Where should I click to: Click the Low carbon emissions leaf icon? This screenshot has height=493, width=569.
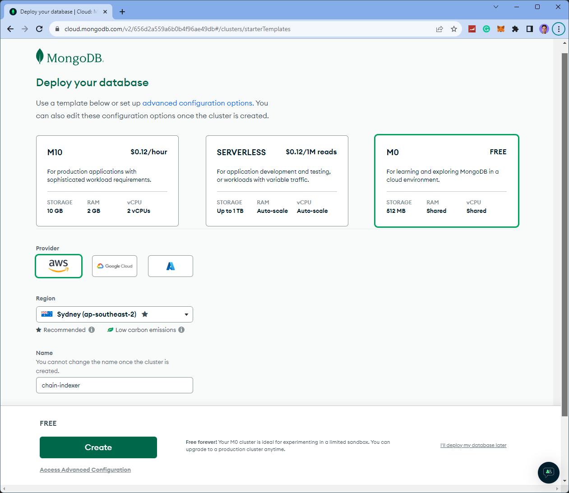tap(110, 330)
